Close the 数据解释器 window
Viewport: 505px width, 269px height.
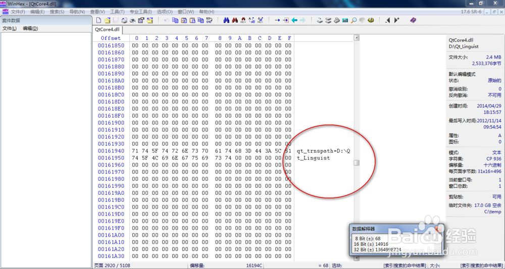[x=438, y=229]
